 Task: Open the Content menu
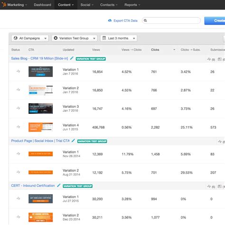pyautogui.click(x=66, y=5)
